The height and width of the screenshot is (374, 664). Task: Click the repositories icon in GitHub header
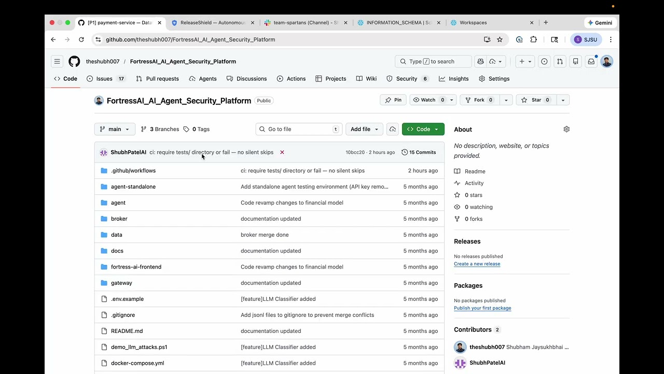575,61
